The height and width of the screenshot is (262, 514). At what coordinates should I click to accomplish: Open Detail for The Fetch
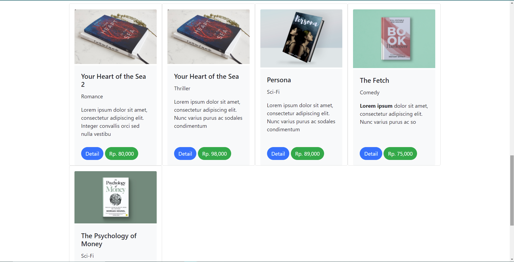tap(371, 154)
